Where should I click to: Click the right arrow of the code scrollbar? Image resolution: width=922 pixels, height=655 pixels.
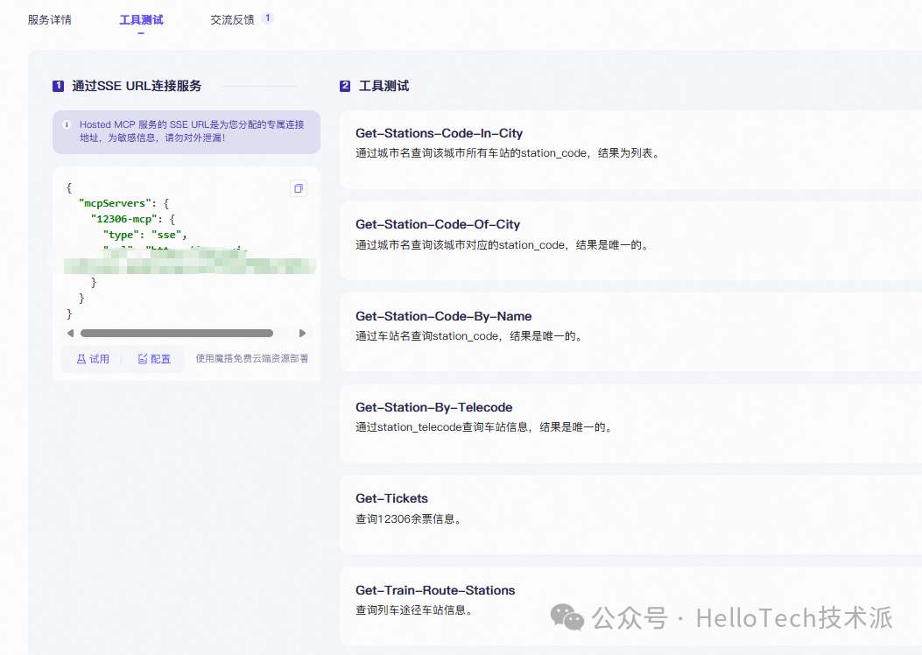click(303, 333)
